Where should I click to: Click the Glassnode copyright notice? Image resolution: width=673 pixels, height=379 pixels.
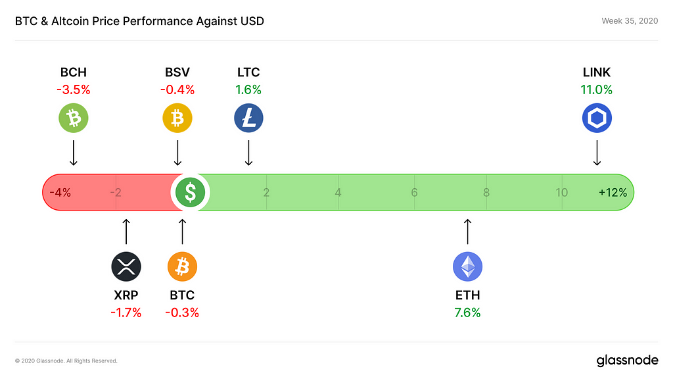pos(66,361)
